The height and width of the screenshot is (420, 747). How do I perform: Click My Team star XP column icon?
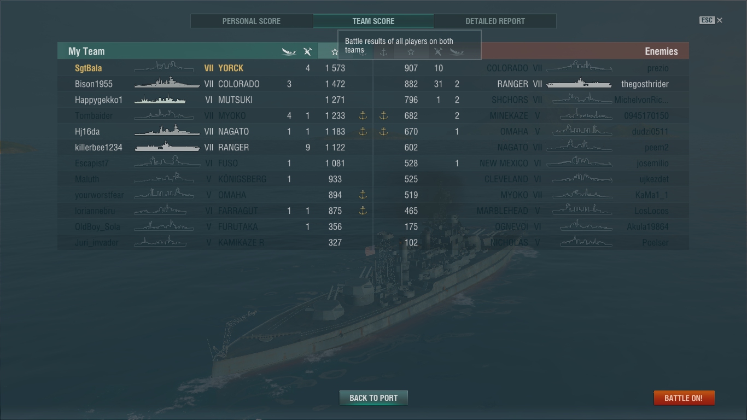tap(335, 51)
